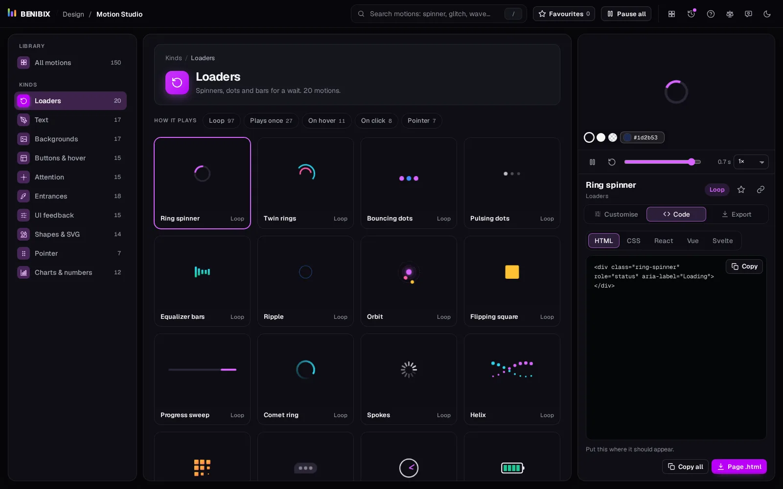Click the purple Loaders header icon
Image resolution: width=783 pixels, height=489 pixels.
pos(177,83)
